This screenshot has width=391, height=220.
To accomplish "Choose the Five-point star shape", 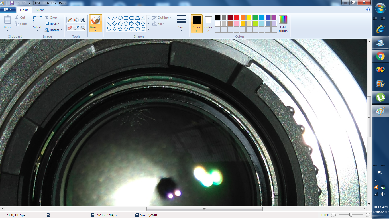I will 120,29.
